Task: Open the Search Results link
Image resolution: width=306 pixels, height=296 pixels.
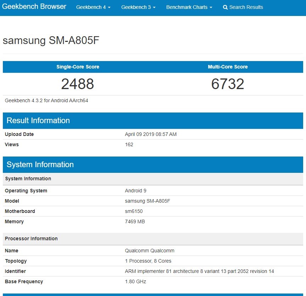Action: [243, 7]
